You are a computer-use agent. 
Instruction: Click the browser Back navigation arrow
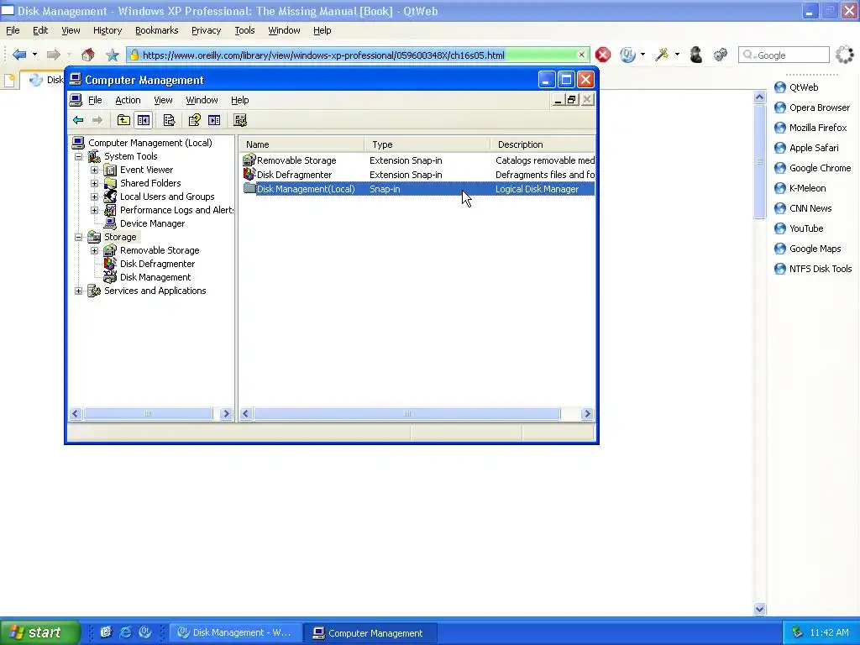pos(19,55)
